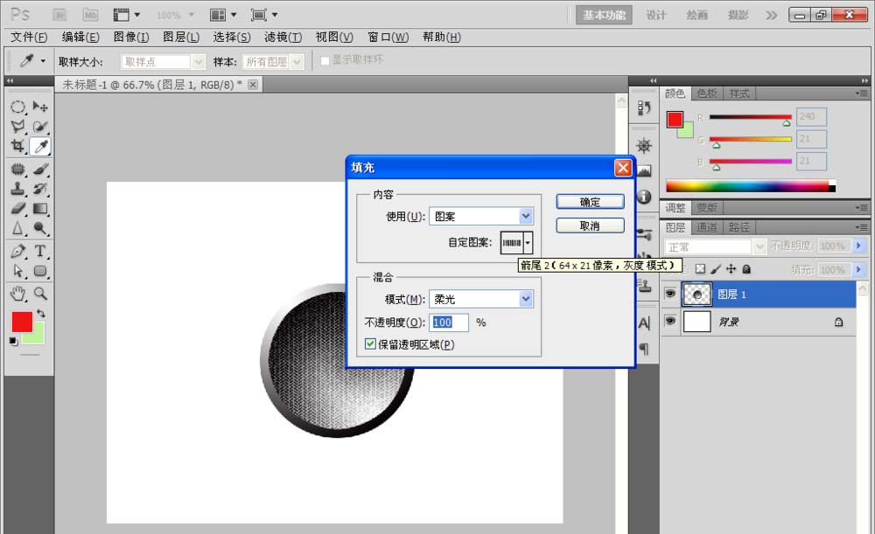Toggle visibility of the 背景 layer
The width and height of the screenshot is (875, 534).
click(670, 322)
